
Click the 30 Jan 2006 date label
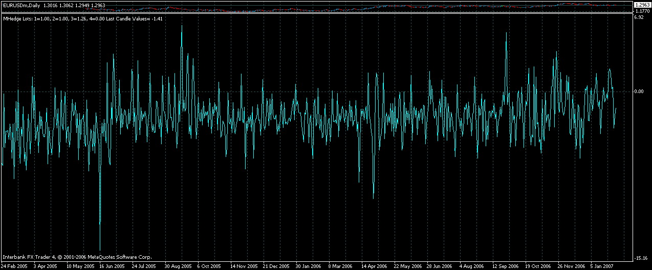pos(309,266)
